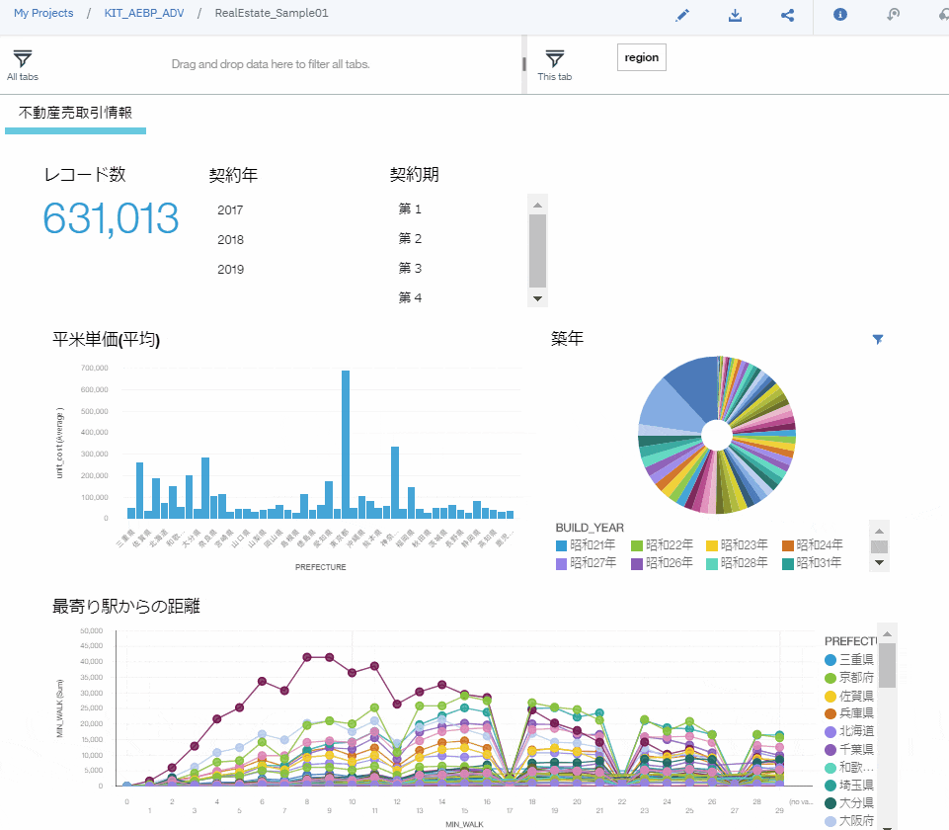Click the This tab filter funnel icon
Screen dimensions: 949x830
click(x=554, y=58)
